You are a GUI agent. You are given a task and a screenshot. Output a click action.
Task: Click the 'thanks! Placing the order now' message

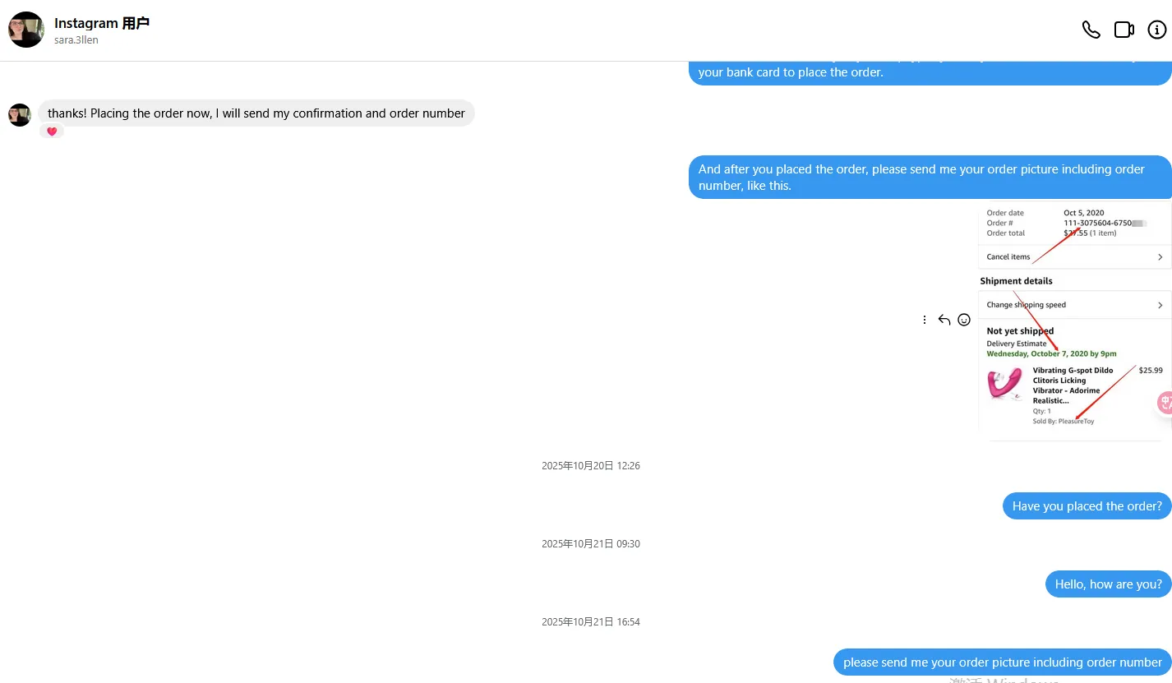256,113
